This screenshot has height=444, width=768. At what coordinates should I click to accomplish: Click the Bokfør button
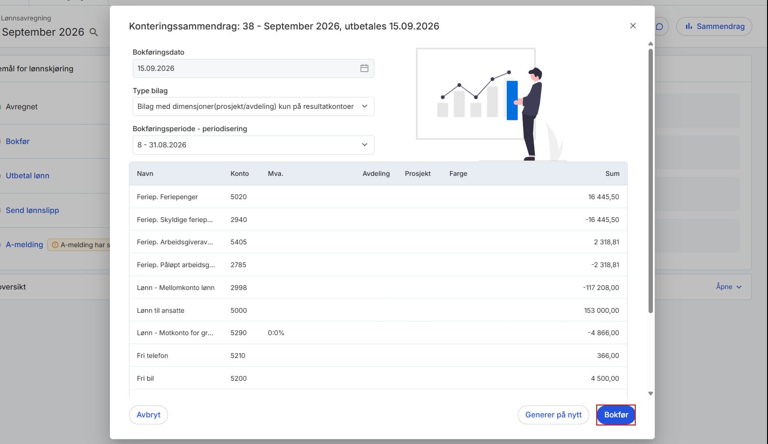[616, 415]
